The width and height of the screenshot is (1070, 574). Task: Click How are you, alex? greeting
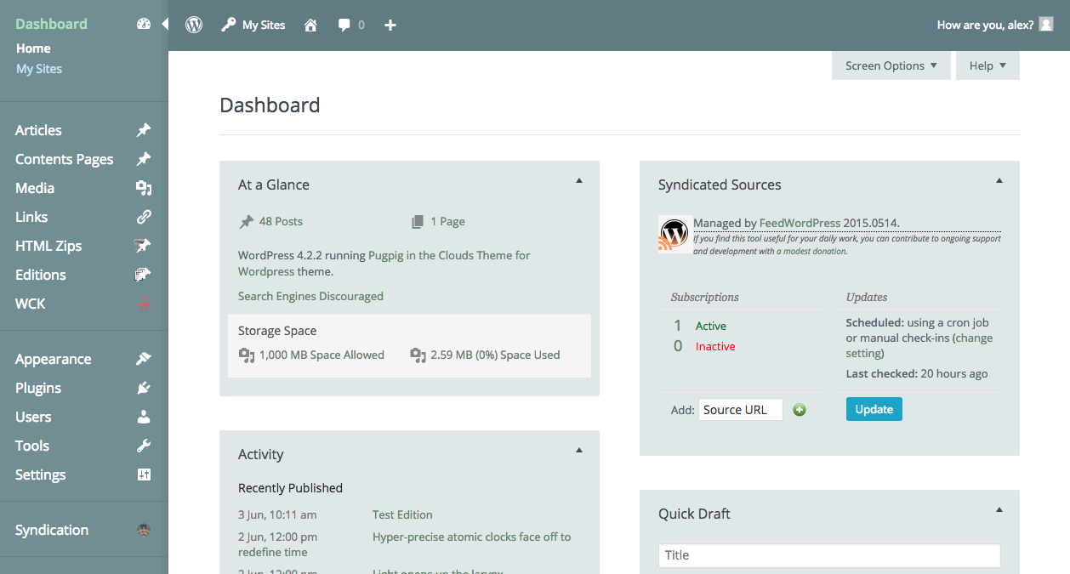pos(985,25)
